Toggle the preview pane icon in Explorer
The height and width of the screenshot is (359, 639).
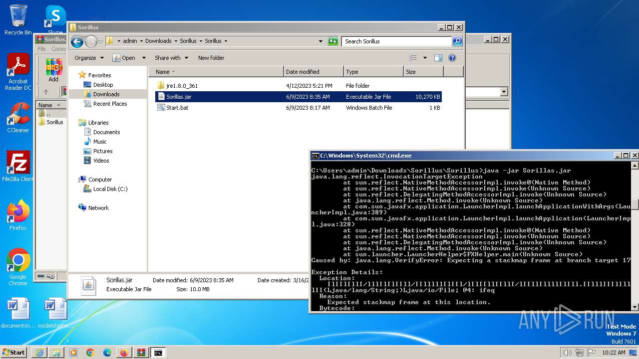438,58
